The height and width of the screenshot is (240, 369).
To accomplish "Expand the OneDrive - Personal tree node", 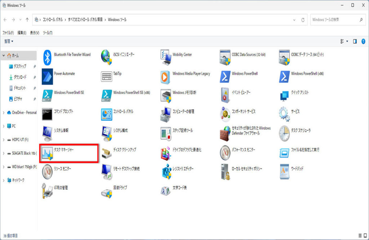I will coord(4,113).
